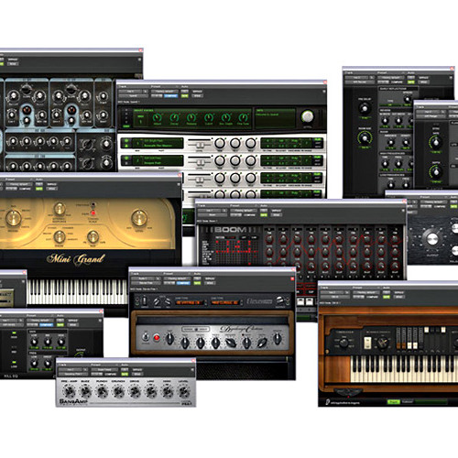This screenshot has width=458, height=458.
Task: Click the Gain High knob in Kill EQ
Action: [61, 342]
